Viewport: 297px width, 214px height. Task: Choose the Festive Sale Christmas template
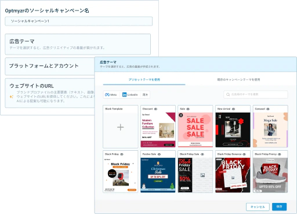[158, 175]
